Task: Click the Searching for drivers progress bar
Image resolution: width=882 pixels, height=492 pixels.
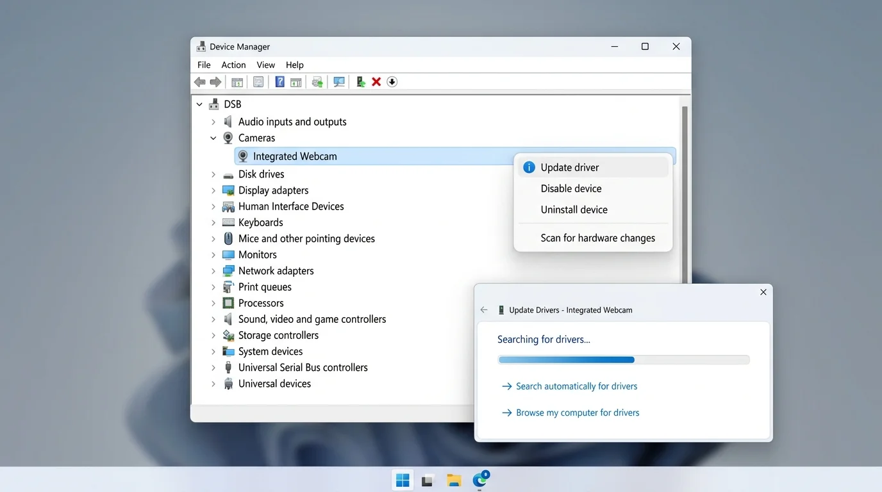Action: 624,360
